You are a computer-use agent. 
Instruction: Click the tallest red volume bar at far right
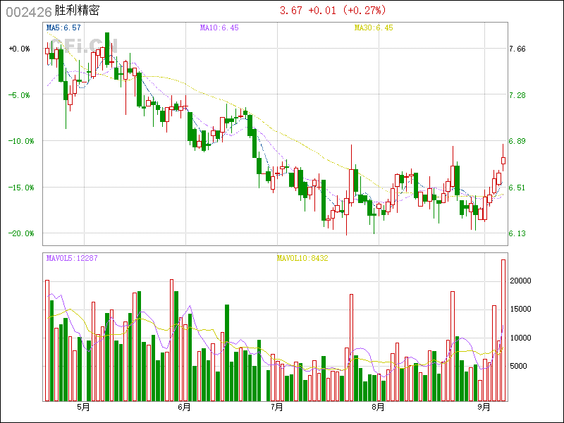503,330
